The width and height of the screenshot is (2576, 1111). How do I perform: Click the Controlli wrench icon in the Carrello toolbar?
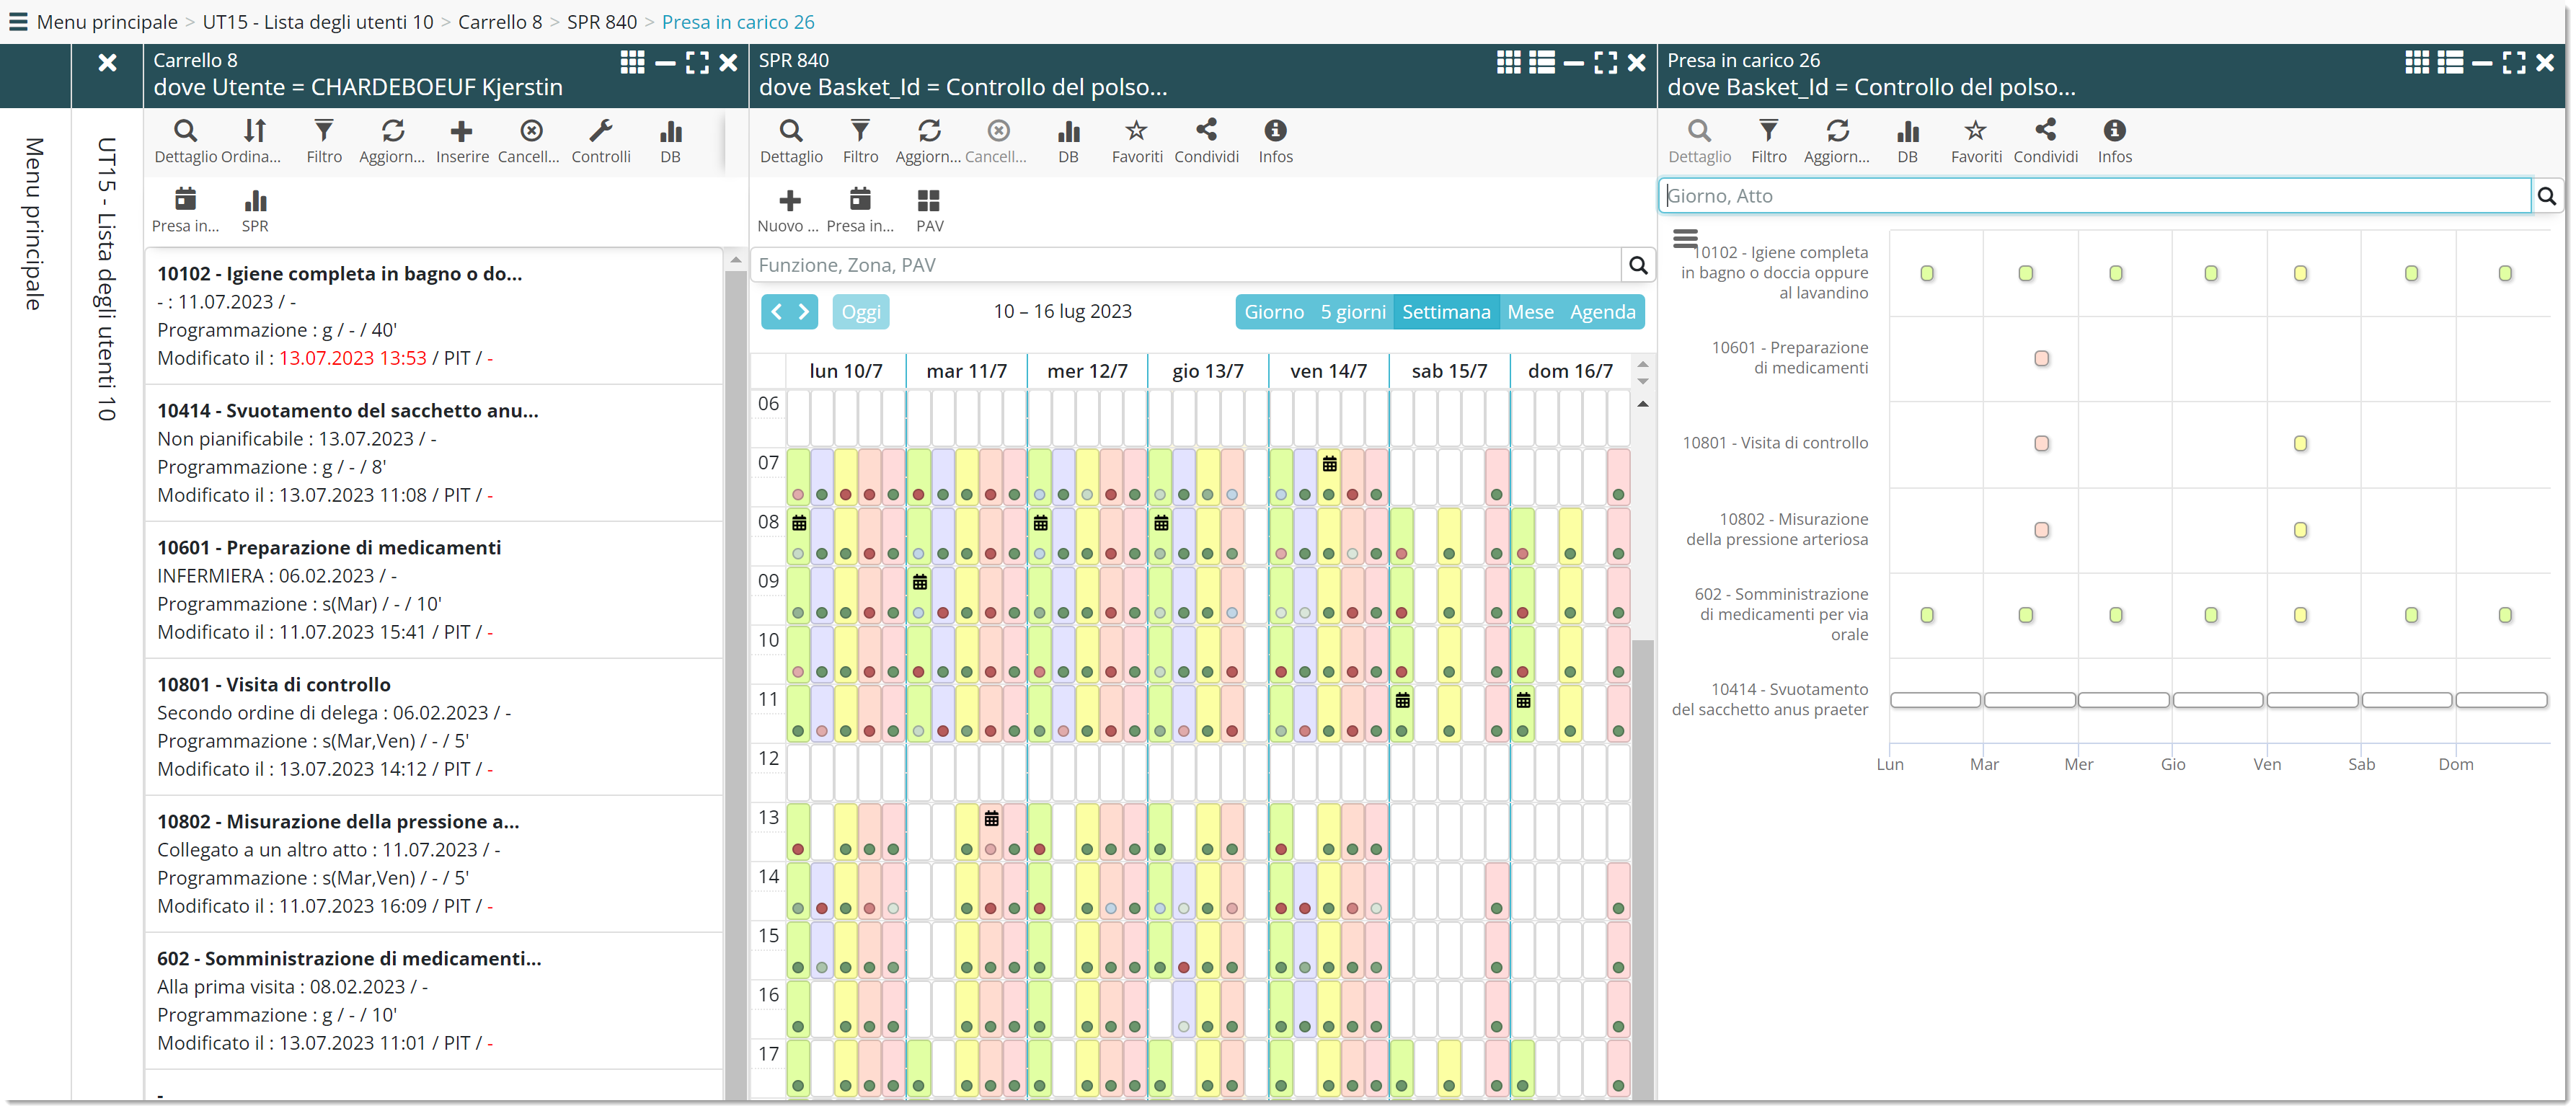(600, 132)
